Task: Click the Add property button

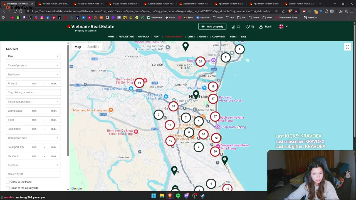Action: click(212, 26)
